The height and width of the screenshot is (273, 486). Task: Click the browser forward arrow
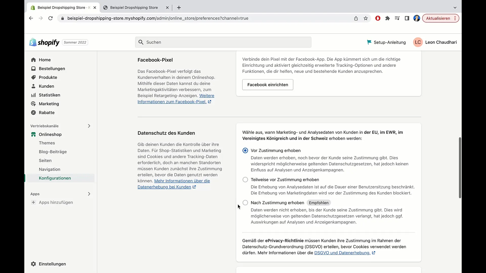pyautogui.click(x=40, y=18)
